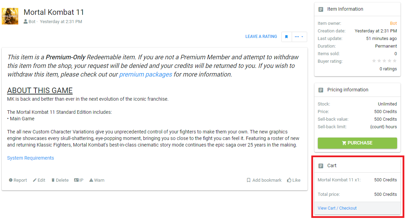Image resolution: width=405 pixels, height=221 pixels.
Task: Click the Cart panel header icon
Action: point(321,166)
